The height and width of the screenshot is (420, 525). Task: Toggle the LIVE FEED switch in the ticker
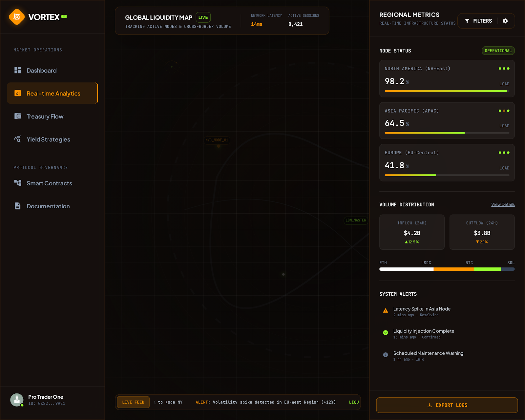133,402
